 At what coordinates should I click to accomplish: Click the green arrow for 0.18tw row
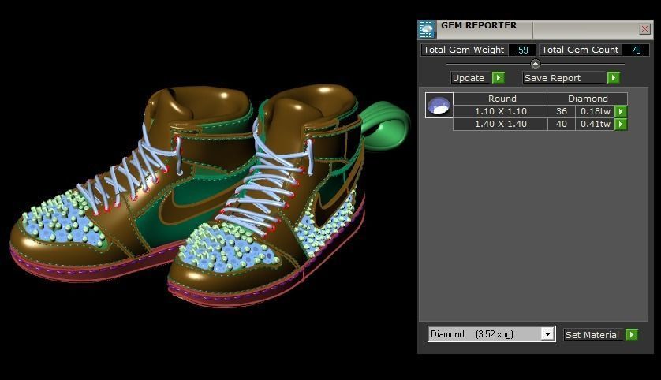coord(621,111)
